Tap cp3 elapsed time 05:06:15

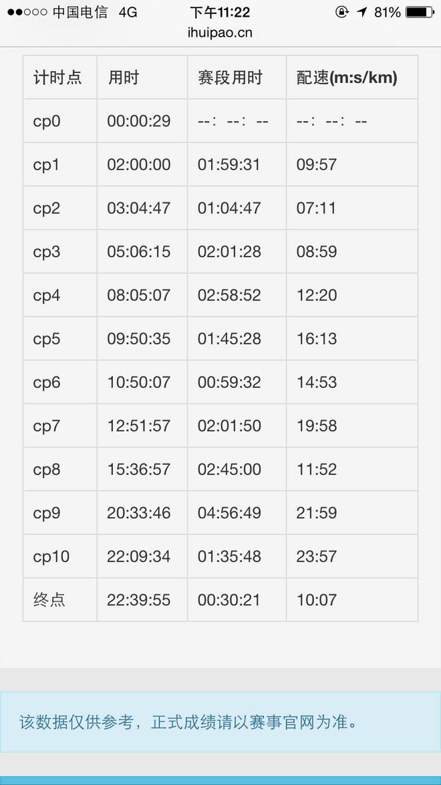[x=139, y=251]
